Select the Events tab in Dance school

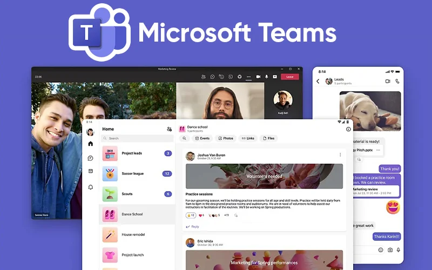pos(202,138)
